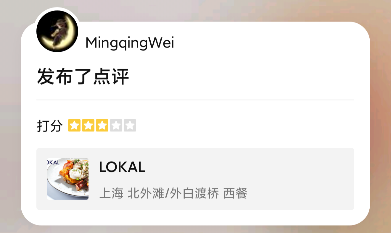
Task: Select the third yellow rating star
Action: pyautogui.click(x=102, y=126)
